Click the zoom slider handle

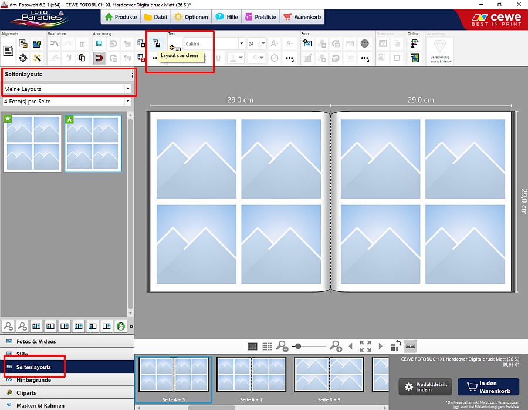click(x=298, y=347)
